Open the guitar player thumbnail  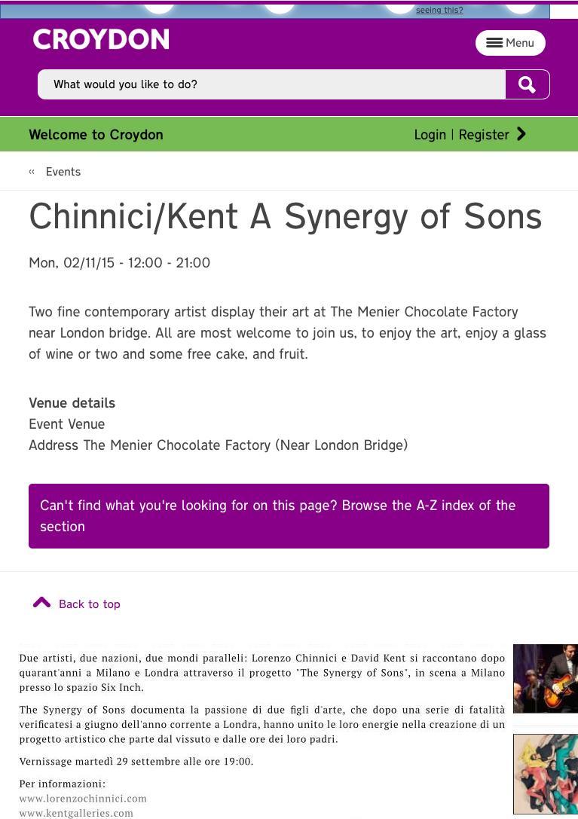[546, 678]
